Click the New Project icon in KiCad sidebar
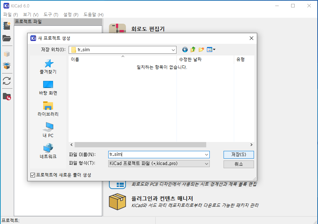Screen dimensions: 318x224 pos(7,26)
